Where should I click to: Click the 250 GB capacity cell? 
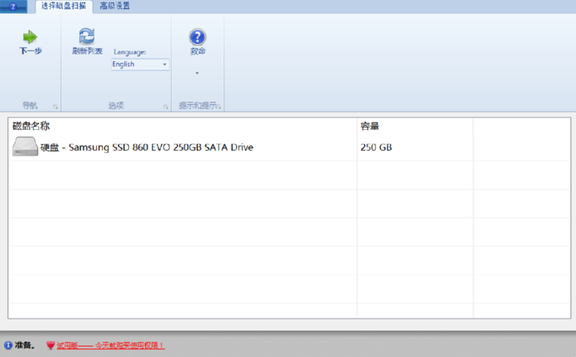click(x=377, y=147)
